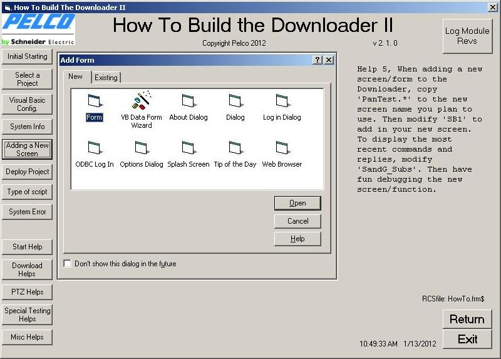This screenshot has width=501, height=359.
Task: Click Select a Project button
Action: tap(27, 79)
